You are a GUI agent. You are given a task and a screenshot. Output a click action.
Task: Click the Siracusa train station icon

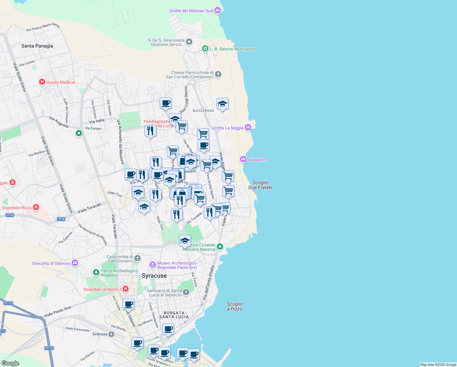(112, 334)
